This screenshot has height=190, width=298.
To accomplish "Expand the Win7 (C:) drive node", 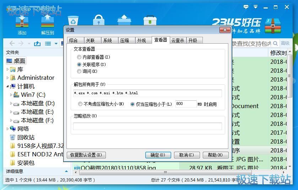I will tap(11, 95).
